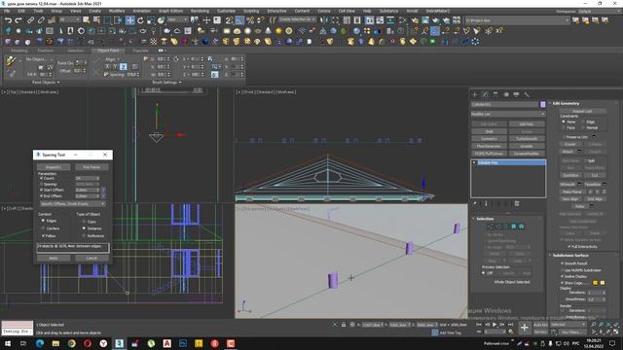This screenshot has width=623, height=350.
Task: Switch to the Populate ribbon tab
Action: click(140, 51)
